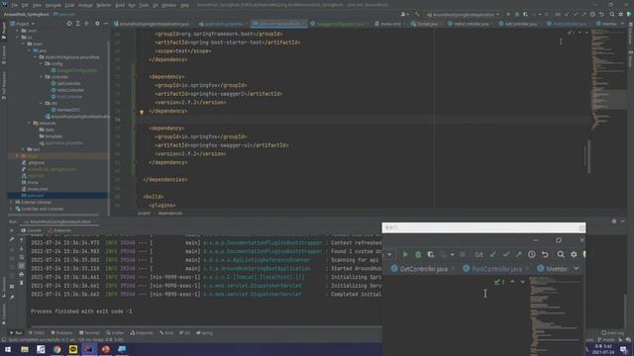634x356 pixels.
Task: Click Windows Start button on taskbar
Action: (8, 349)
